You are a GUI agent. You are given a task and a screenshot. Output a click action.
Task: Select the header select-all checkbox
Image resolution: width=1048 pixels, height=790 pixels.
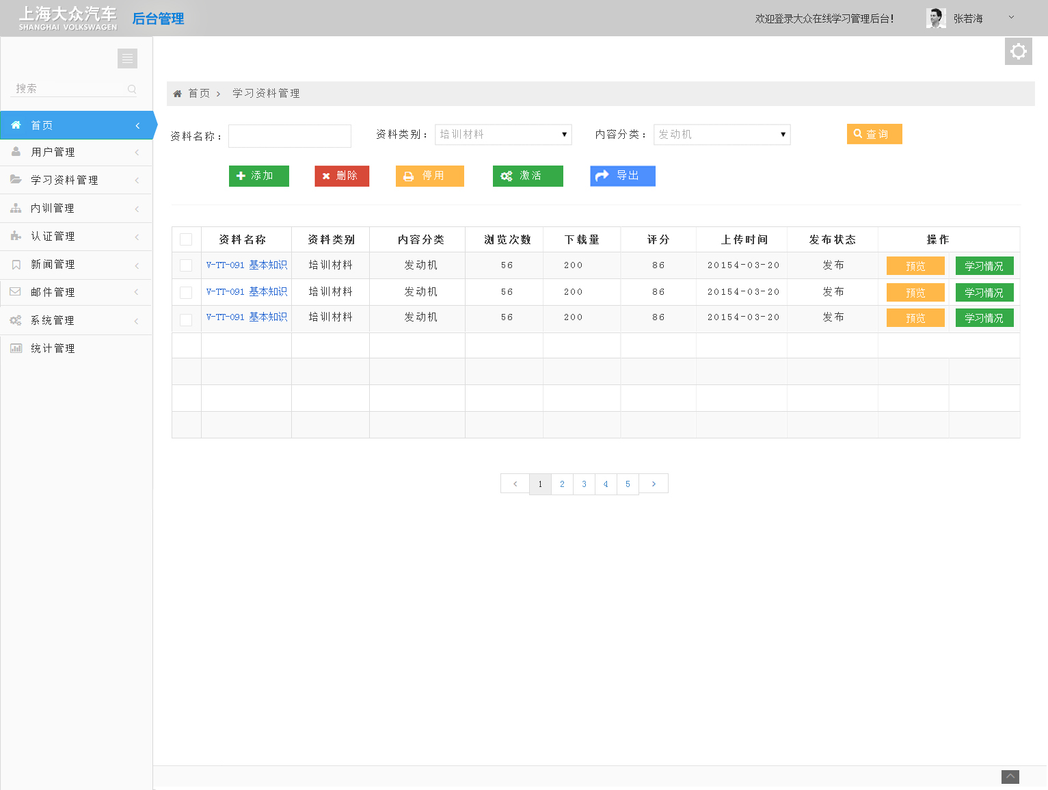tap(186, 239)
